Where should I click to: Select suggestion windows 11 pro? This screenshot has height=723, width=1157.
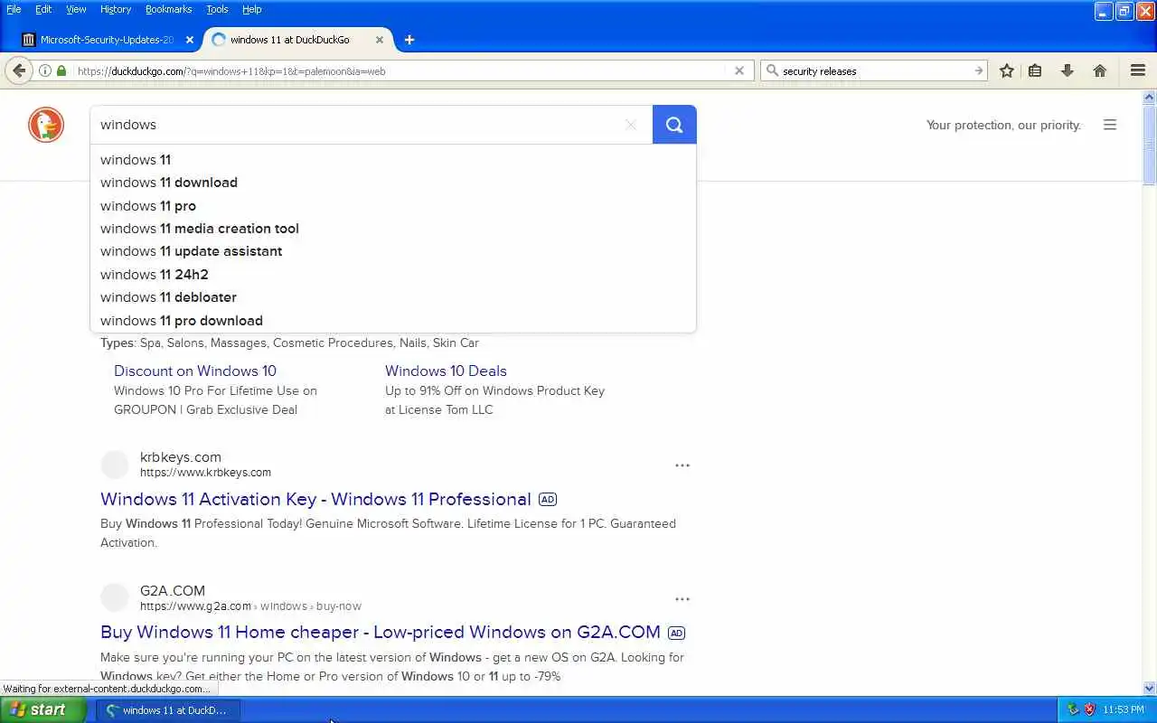[393, 206]
